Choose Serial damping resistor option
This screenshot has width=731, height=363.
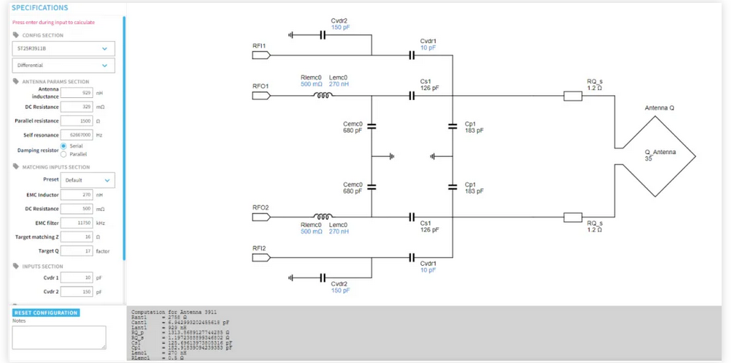pyautogui.click(x=64, y=146)
